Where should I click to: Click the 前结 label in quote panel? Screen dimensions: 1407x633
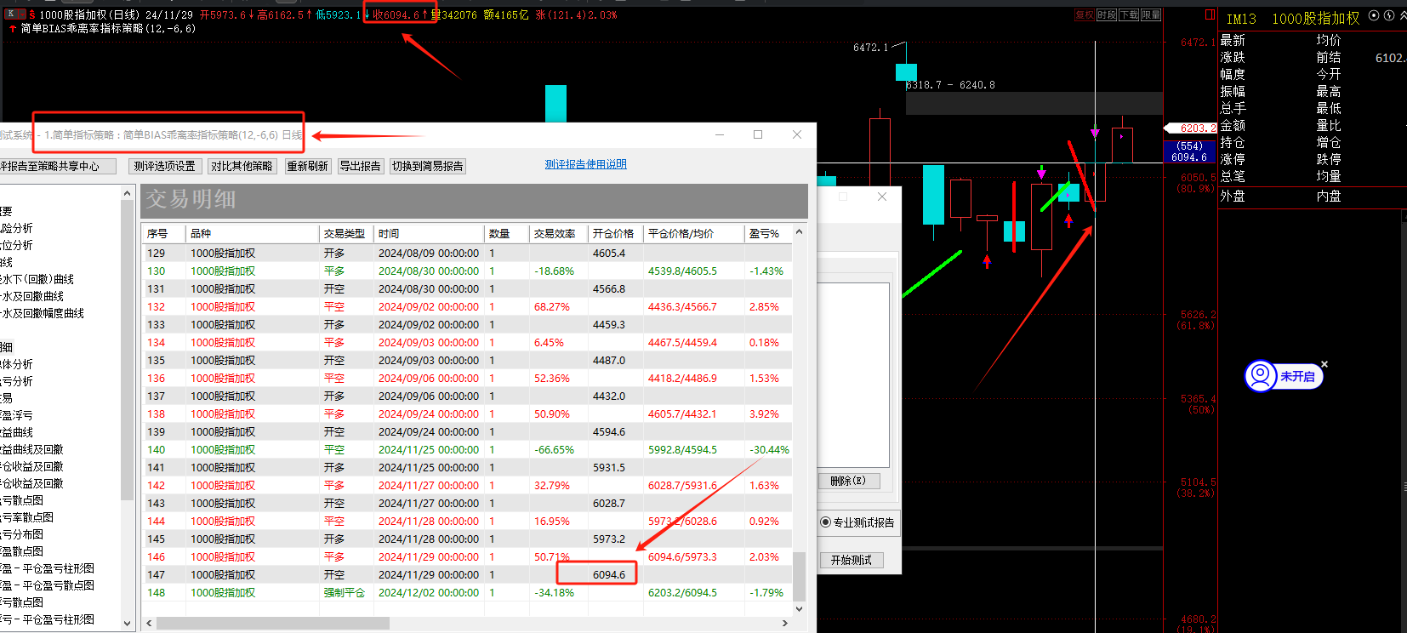click(x=1328, y=57)
